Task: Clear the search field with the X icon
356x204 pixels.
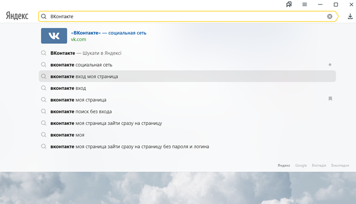Action: pyautogui.click(x=330, y=16)
